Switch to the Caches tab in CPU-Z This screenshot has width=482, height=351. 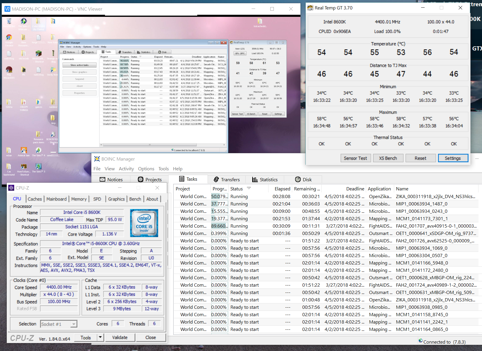35,199
